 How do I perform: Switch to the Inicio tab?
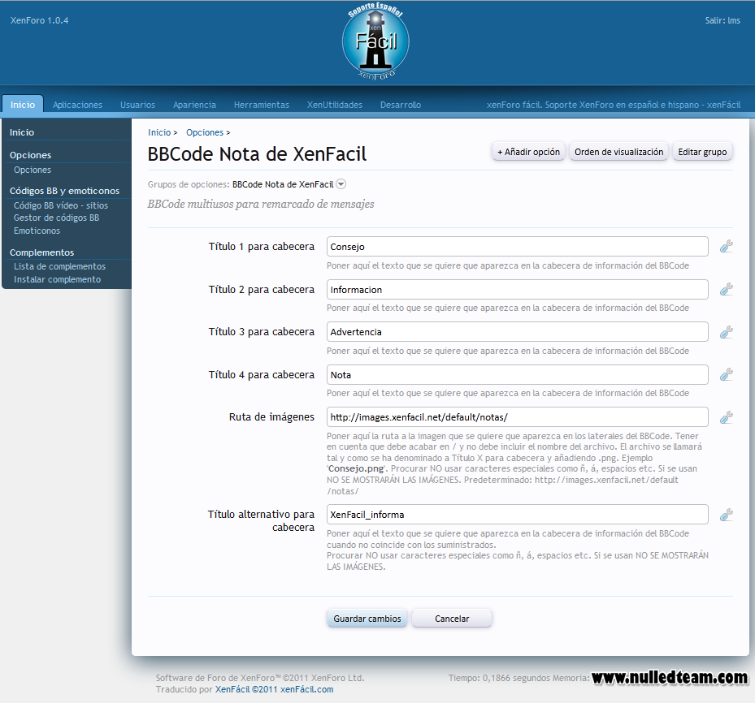pyautogui.click(x=23, y=105)
